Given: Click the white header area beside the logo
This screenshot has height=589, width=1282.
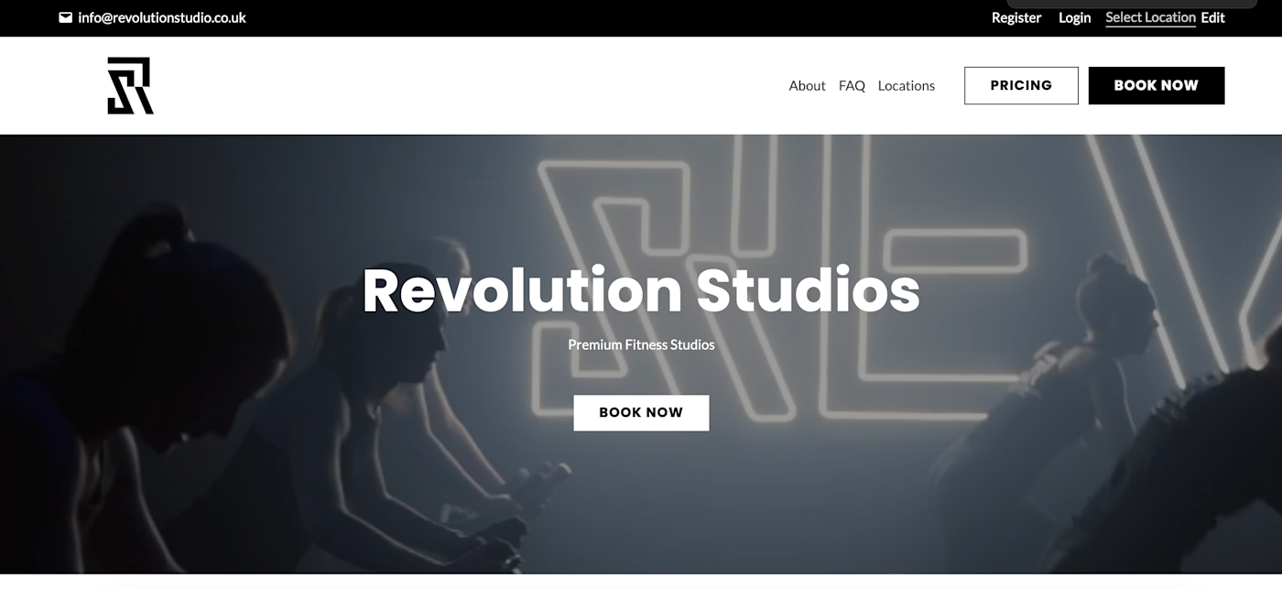Looking at the screenshot, I should [458, 85].
